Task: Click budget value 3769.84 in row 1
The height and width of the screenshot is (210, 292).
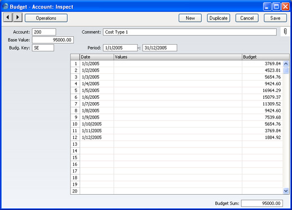Action: 262,64
